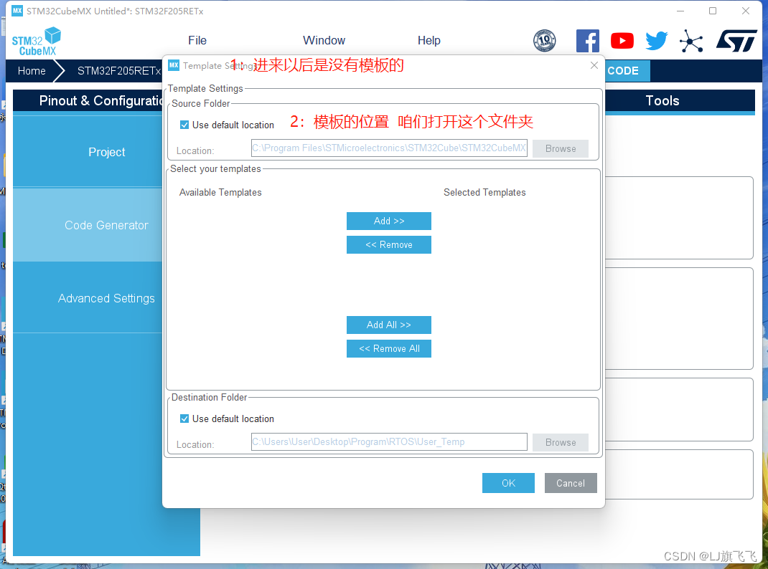Viewport: 768px width, 569px height.
Task: Click the 10 years anniversary badge
Action: pos(544,41)
